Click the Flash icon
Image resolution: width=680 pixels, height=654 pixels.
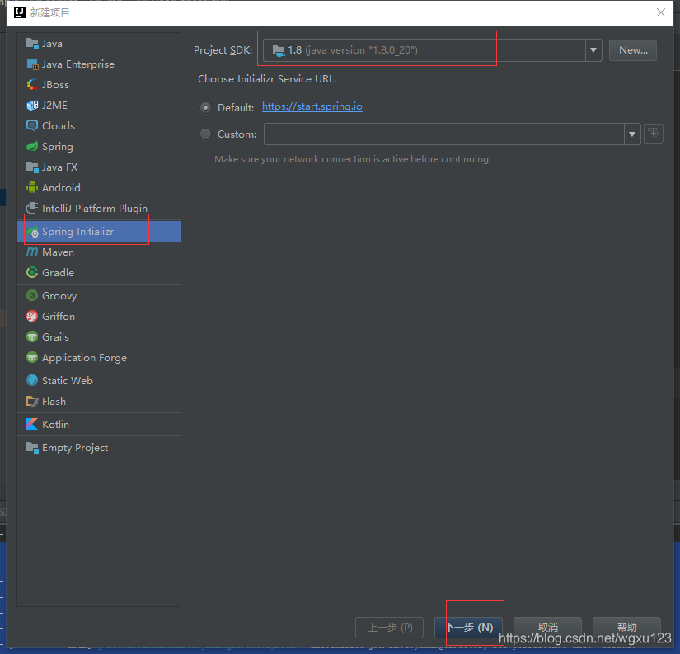[x=32, y=402]
